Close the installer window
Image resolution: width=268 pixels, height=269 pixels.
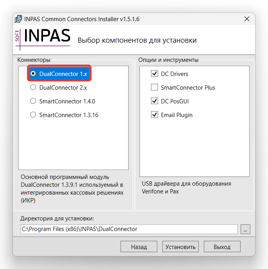tap(246, 19)
